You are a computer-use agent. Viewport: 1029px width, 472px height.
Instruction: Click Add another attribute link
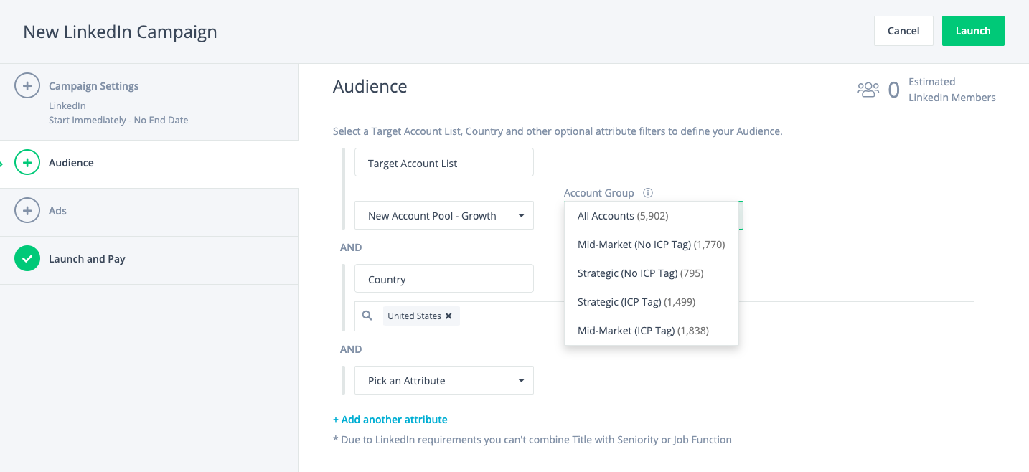click(x=390, y=420)
